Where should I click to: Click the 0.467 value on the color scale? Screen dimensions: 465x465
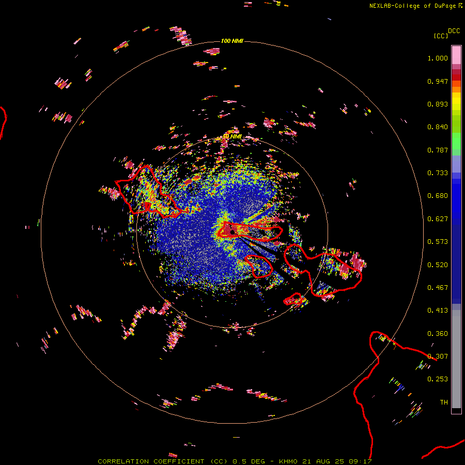(438, 288)
